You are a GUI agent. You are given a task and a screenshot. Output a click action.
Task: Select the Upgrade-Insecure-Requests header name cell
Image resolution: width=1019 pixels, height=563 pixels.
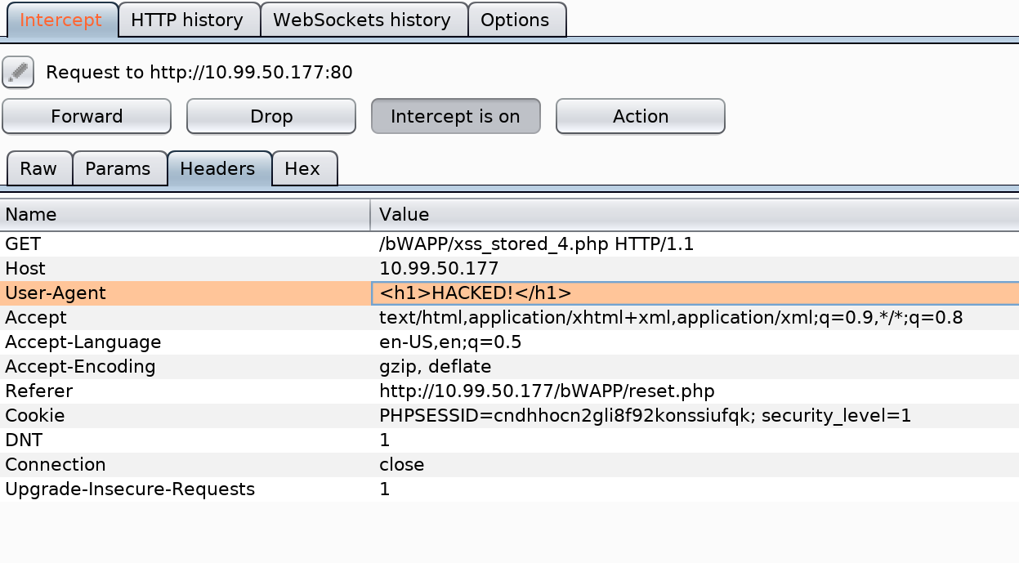tap(185, 489)
